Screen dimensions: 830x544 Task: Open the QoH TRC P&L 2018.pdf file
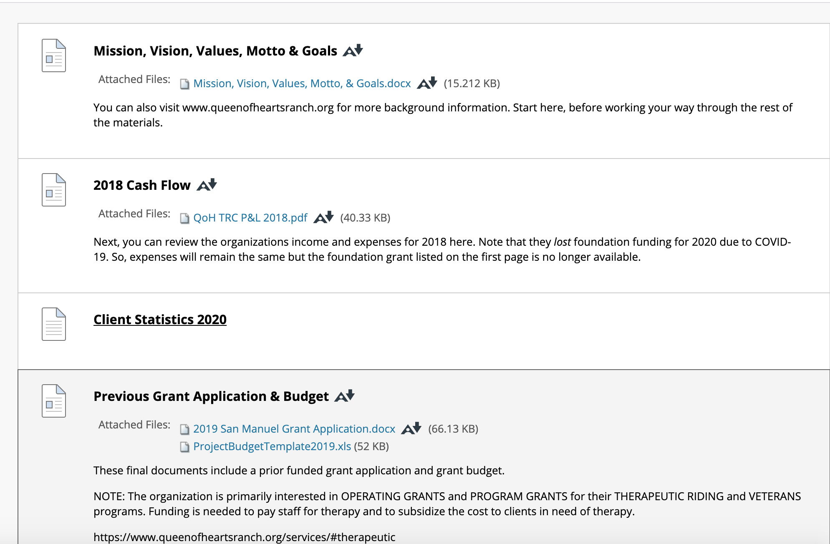click(x=250, y=218)
